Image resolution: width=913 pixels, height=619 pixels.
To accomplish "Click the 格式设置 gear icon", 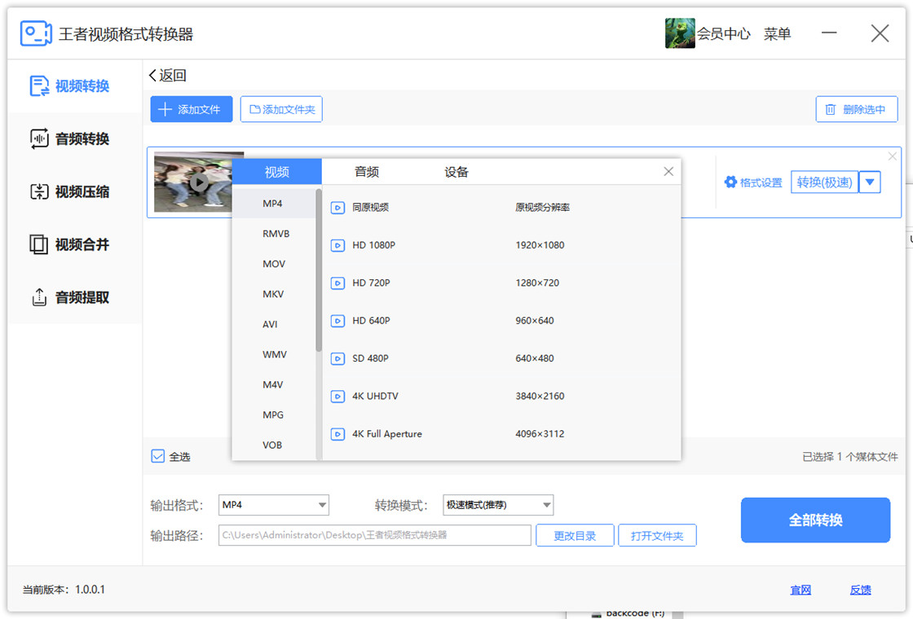I will tap(730, 182).
